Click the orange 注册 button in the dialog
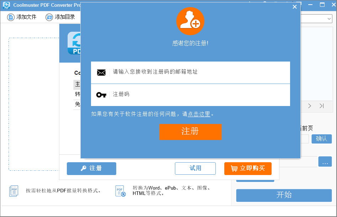This screenshot has height=217, width=337. (x=191, y=132)
